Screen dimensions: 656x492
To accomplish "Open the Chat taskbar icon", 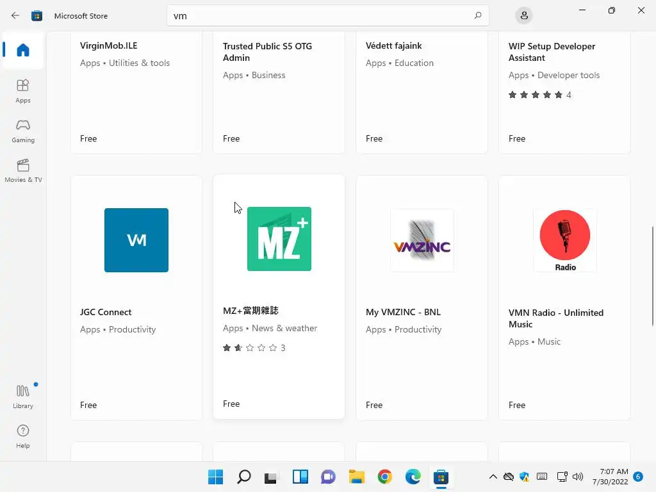I will pyautogui.click(x=329, y=477).
